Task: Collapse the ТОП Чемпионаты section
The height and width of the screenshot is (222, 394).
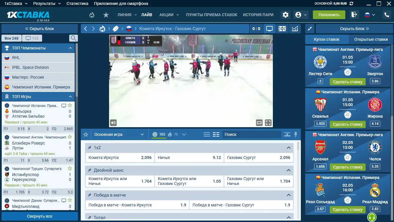Action: tap(70, 48)
